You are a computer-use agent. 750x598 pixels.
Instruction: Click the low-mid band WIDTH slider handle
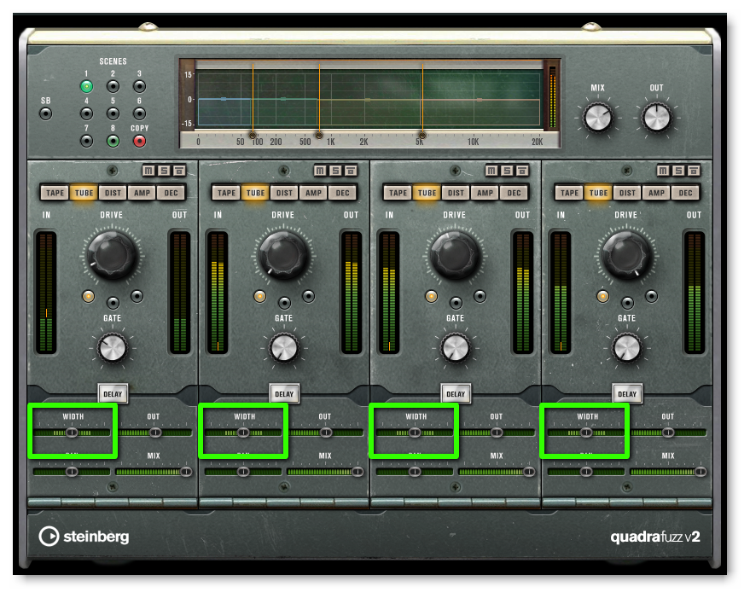pos(243,433)
